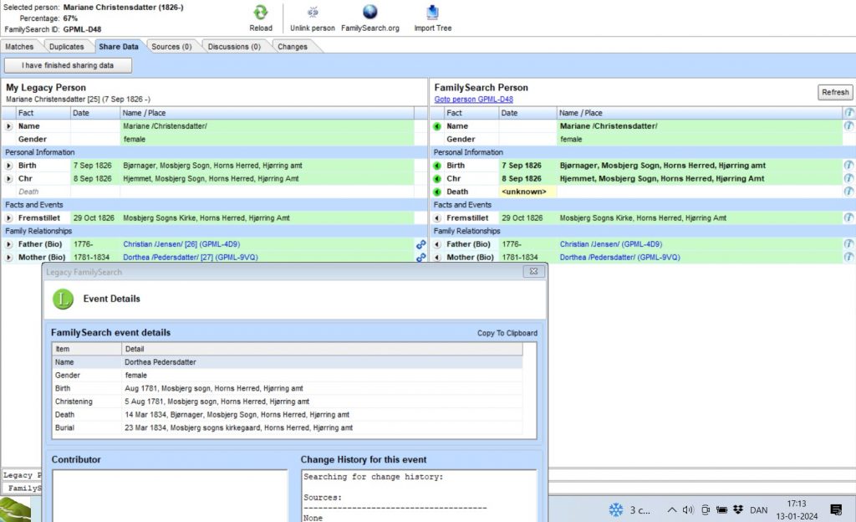Open FamilySearch.org globe icon
856x522 pixels.
click(x=369, y=12)
